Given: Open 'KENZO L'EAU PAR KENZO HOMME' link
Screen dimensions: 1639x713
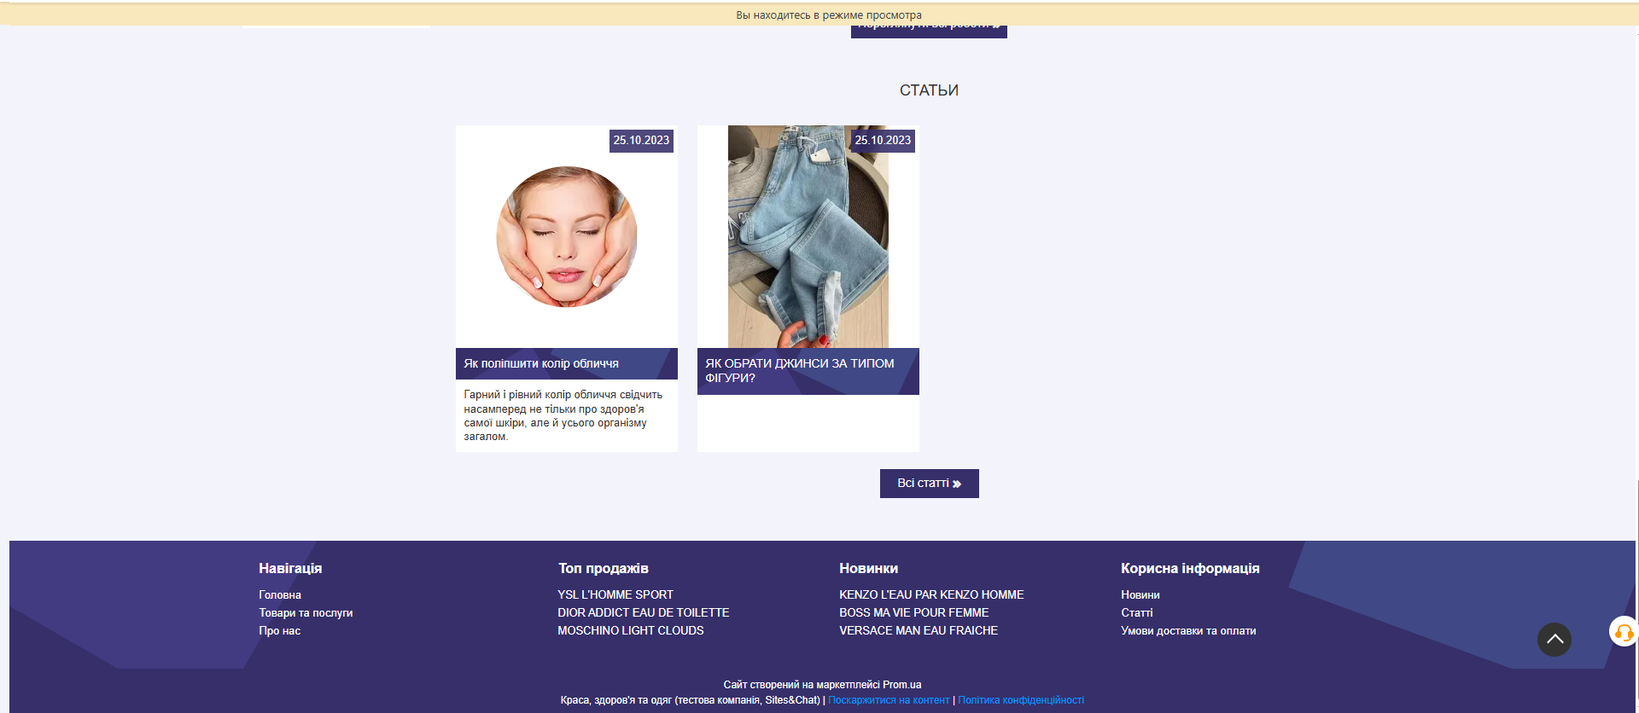Looking at the screenshot, I should click(x=930, y=595).
